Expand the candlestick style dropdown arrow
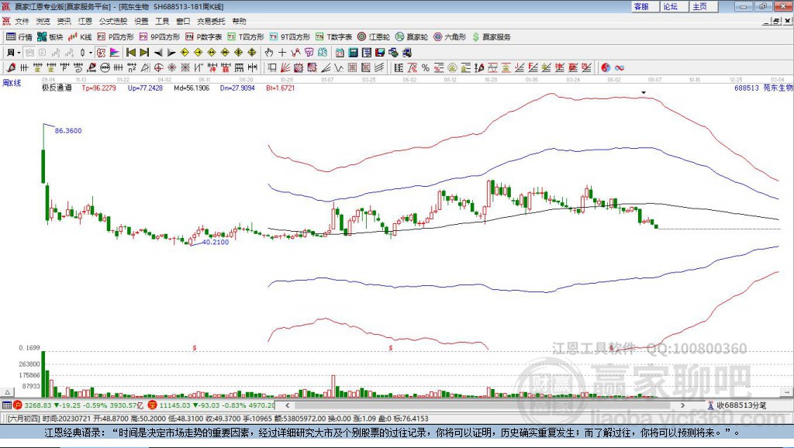Screen dimensions: 794x448 point(91,53)
